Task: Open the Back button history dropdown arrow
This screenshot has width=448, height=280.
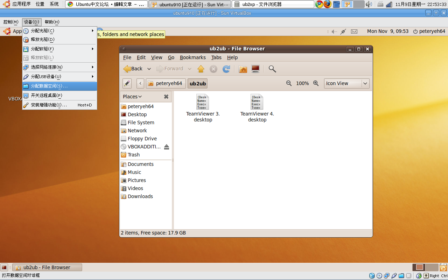Action: (x=149, y=69)
